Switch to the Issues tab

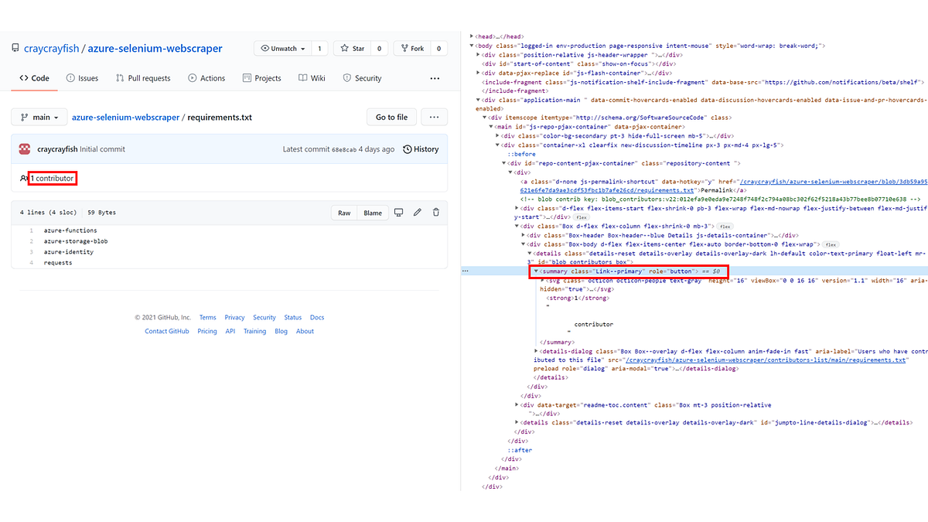point(83,77)
